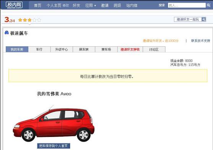Rate with the third star
213x150 pixels.
[x=29, y=20]
